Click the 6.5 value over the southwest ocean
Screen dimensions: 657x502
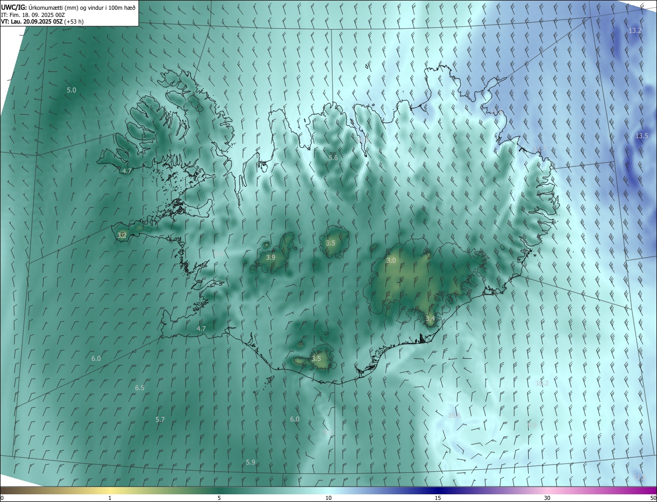tap(140, 388)
